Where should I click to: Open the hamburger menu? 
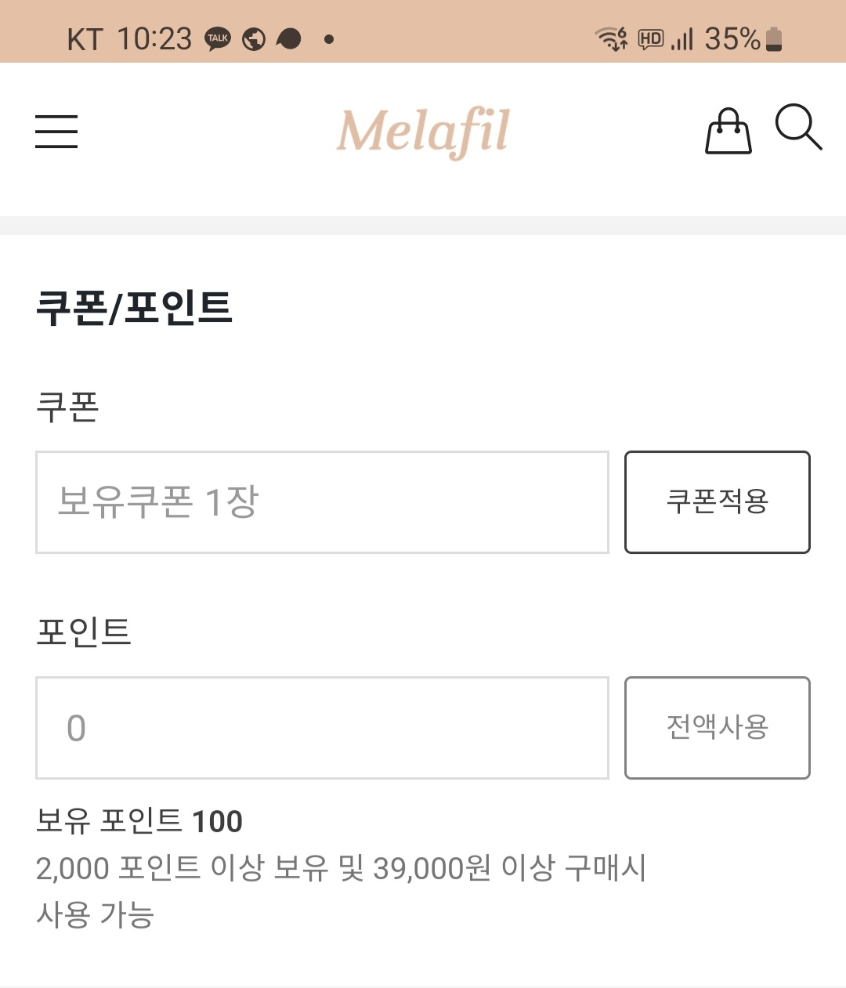(56, 131)
